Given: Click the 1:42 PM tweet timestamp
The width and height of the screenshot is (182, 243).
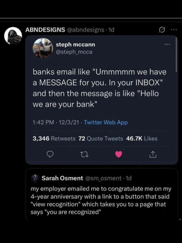Looking at the screenshot, I should pyautogui.click(x=41, y=122).
